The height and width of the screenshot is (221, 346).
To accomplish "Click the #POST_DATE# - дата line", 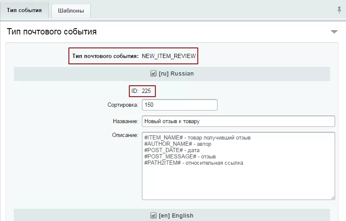I will [x=172, y=150].
